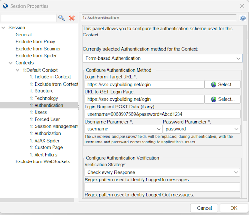This screenshot has height=215, width=249.
Task: Select 1: Users in the tree
Action: tap(38, 112)
